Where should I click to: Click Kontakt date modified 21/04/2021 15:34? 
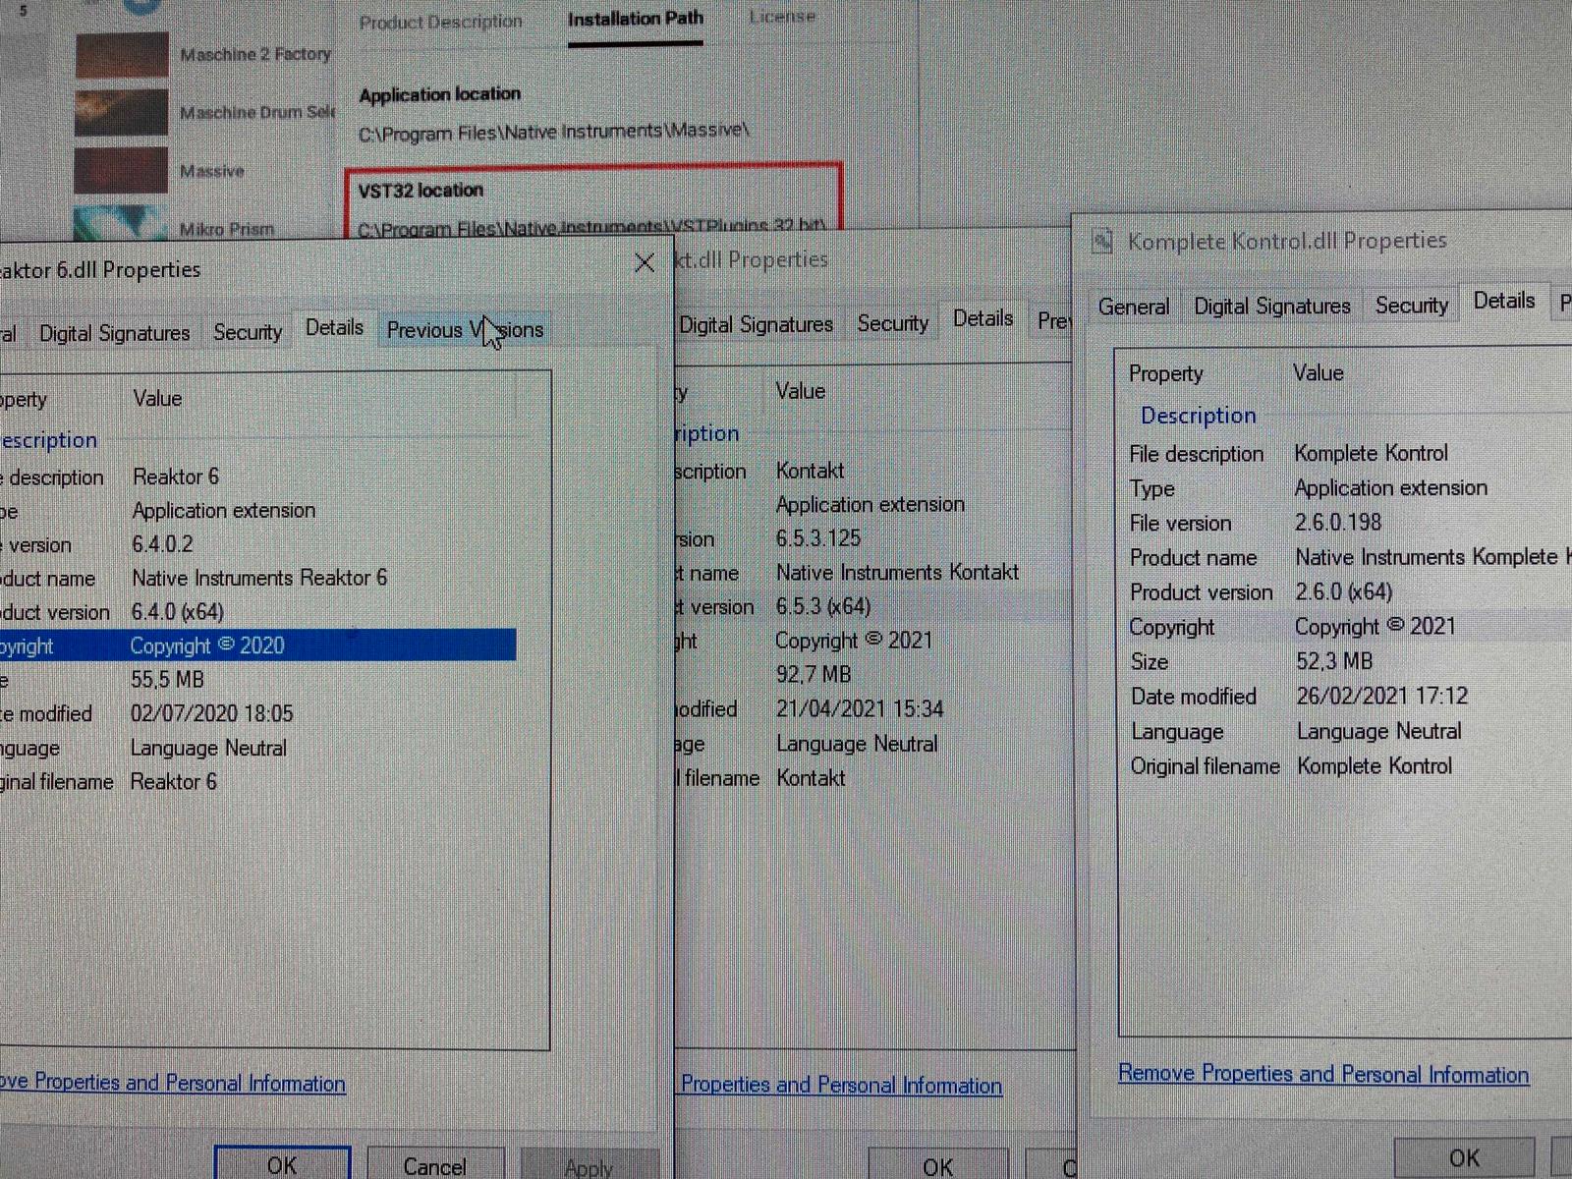pyautogui.click(x=860, y=709)
